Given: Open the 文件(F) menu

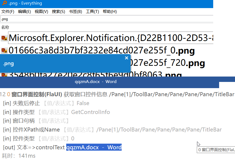Looking at the screenshot, I should click(x=8, y=12).
